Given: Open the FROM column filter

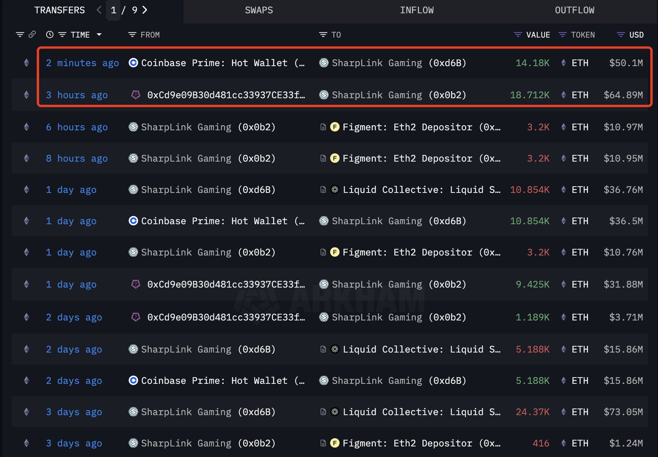Looking at the screenshot, I should [132, 35].
